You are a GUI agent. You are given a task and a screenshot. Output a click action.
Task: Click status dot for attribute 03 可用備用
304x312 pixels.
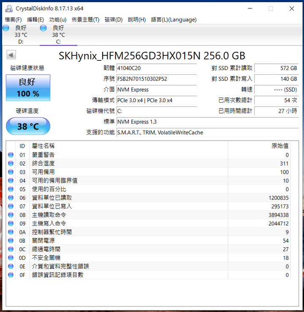point(11,172)
